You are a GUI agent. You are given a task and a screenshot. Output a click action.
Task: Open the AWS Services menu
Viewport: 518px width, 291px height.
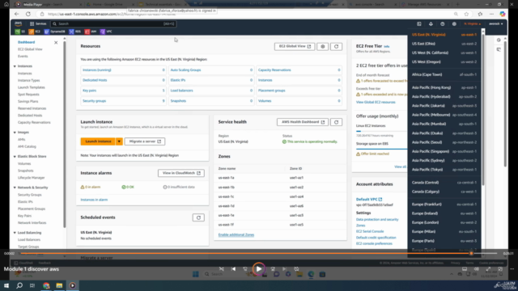click(x=38, y=23)
